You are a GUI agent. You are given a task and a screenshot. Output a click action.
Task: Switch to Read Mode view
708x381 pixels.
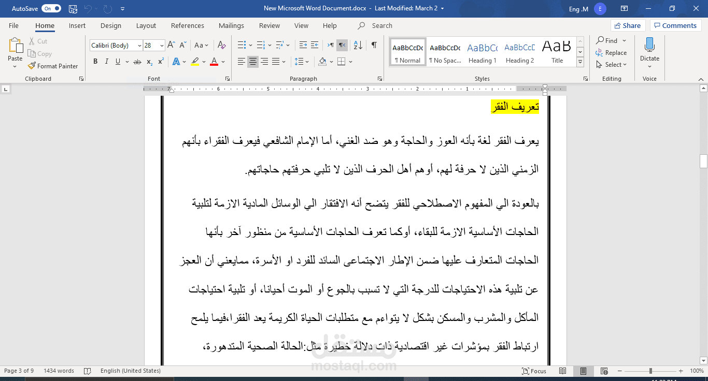[x=563, y=371]
